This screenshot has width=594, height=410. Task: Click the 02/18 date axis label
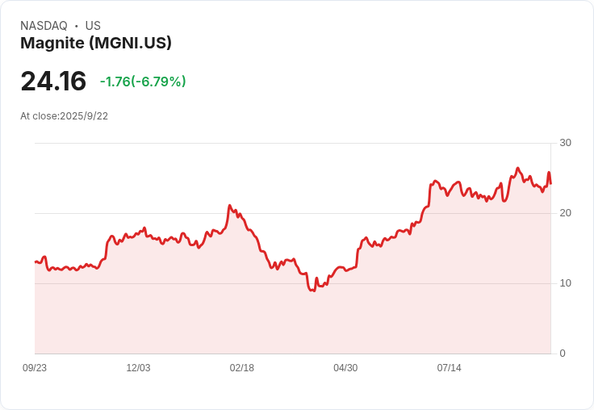pos(241,367)
